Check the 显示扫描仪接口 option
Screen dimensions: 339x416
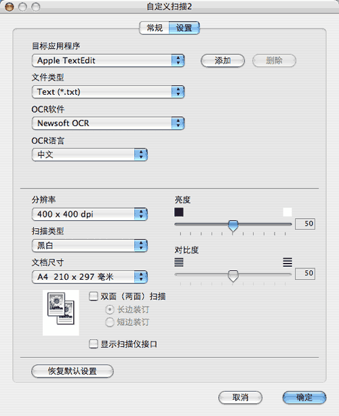(x=93, y=344)
